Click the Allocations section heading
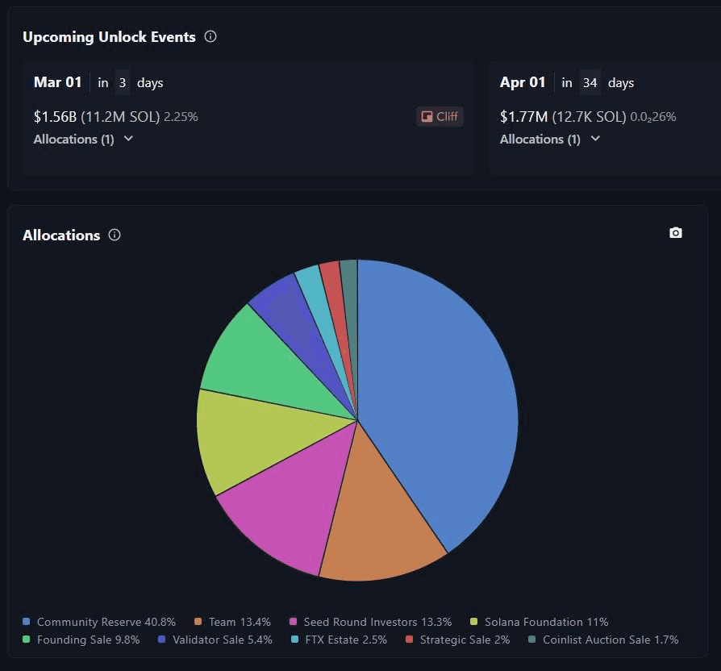721x671 pixels. 61,235
